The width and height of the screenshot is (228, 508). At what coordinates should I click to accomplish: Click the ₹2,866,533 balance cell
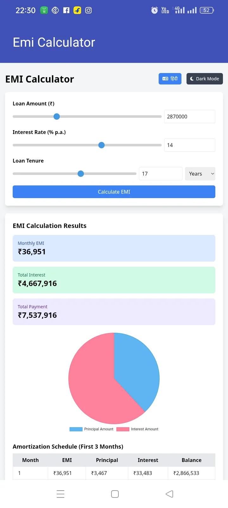[192, 473]
